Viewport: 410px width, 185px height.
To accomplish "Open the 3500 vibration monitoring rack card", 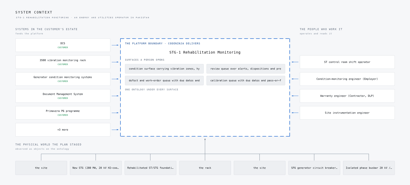I will (x=63, y=62).
